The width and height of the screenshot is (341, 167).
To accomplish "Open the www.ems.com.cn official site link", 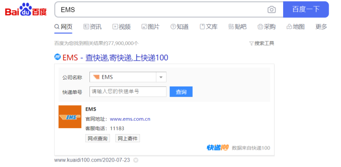I will click(x=130, y=119).
